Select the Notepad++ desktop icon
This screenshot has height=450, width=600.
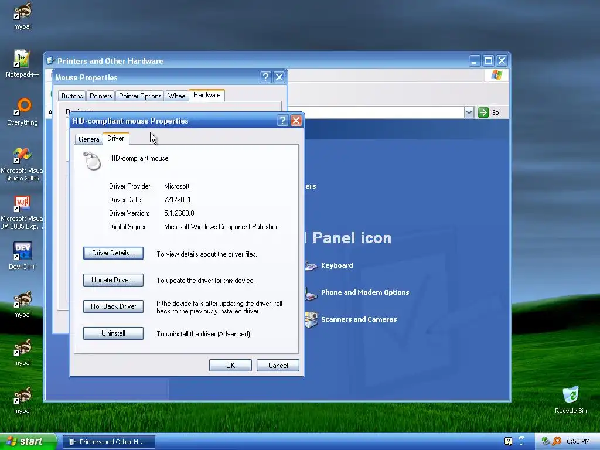[23, 64]
